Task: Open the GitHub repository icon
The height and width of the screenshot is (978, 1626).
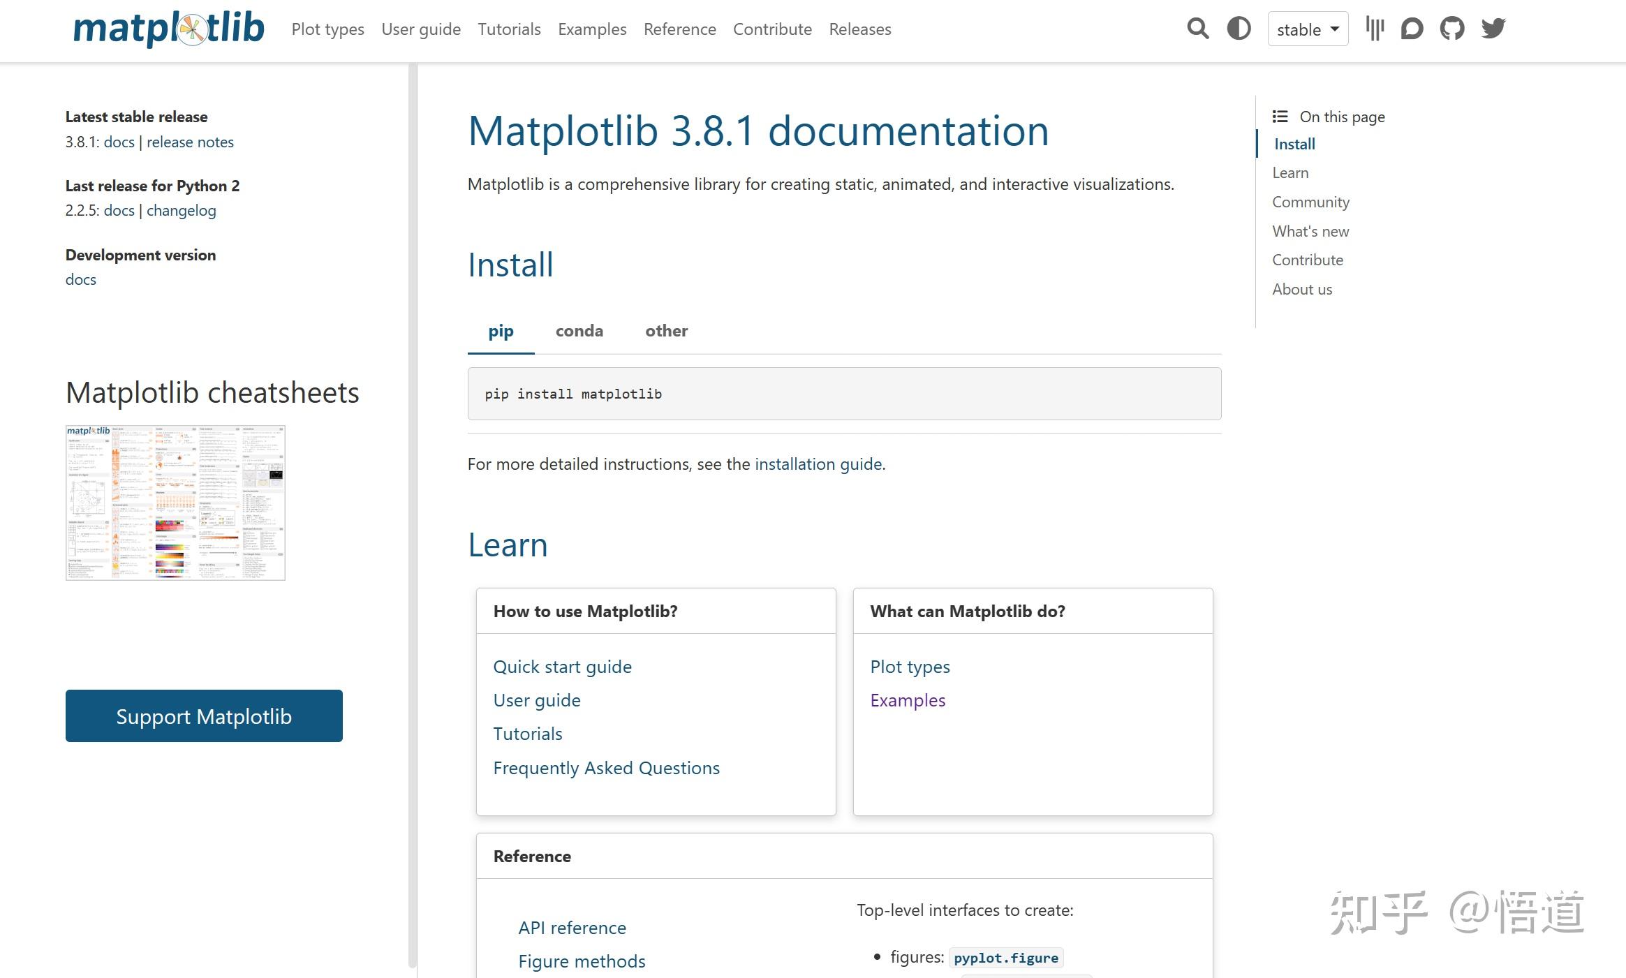Action: point(1452,29)
